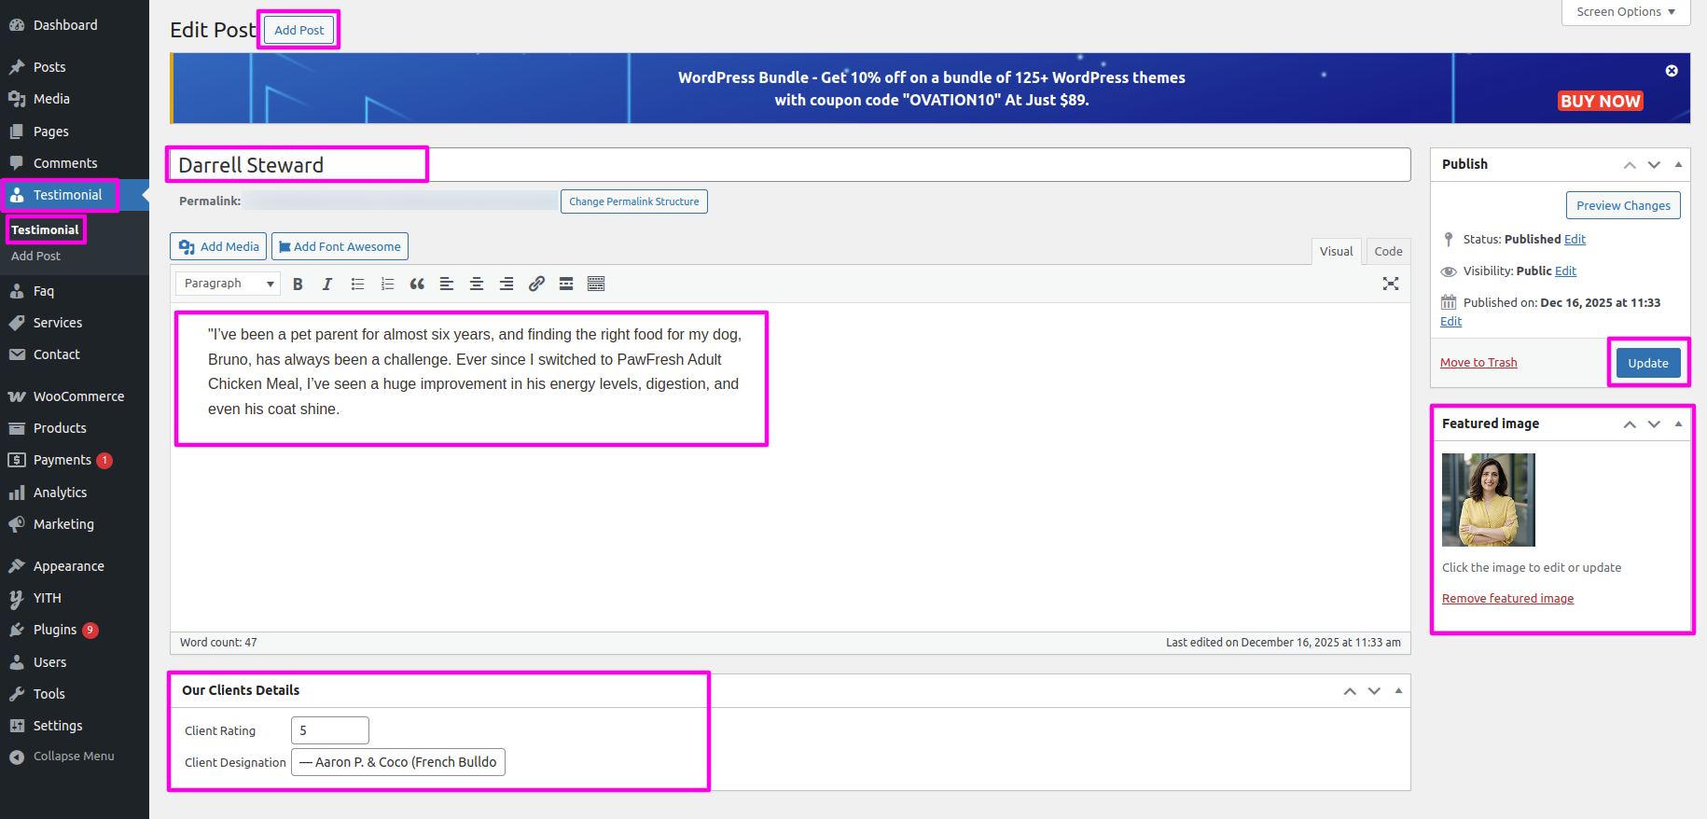1707x819 pixels.
Task: Click the Client Rating input field
Action: click(330, 730)
